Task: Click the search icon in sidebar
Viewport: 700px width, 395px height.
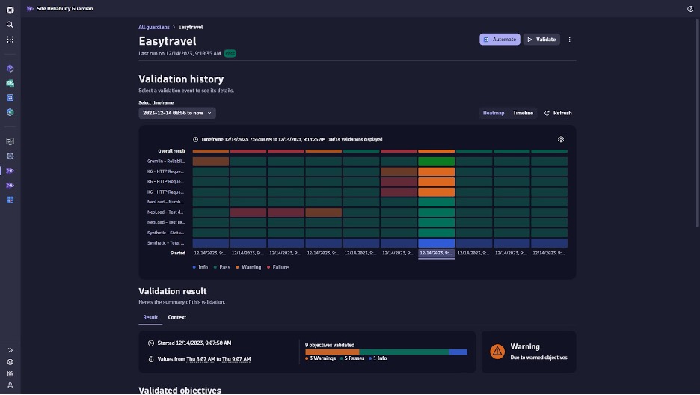Action: [x=10, y=25]
